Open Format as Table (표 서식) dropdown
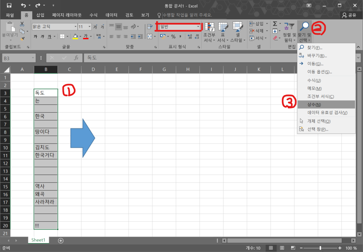The width and height of the screenshot is (363, 252). [x=223, y=32]
